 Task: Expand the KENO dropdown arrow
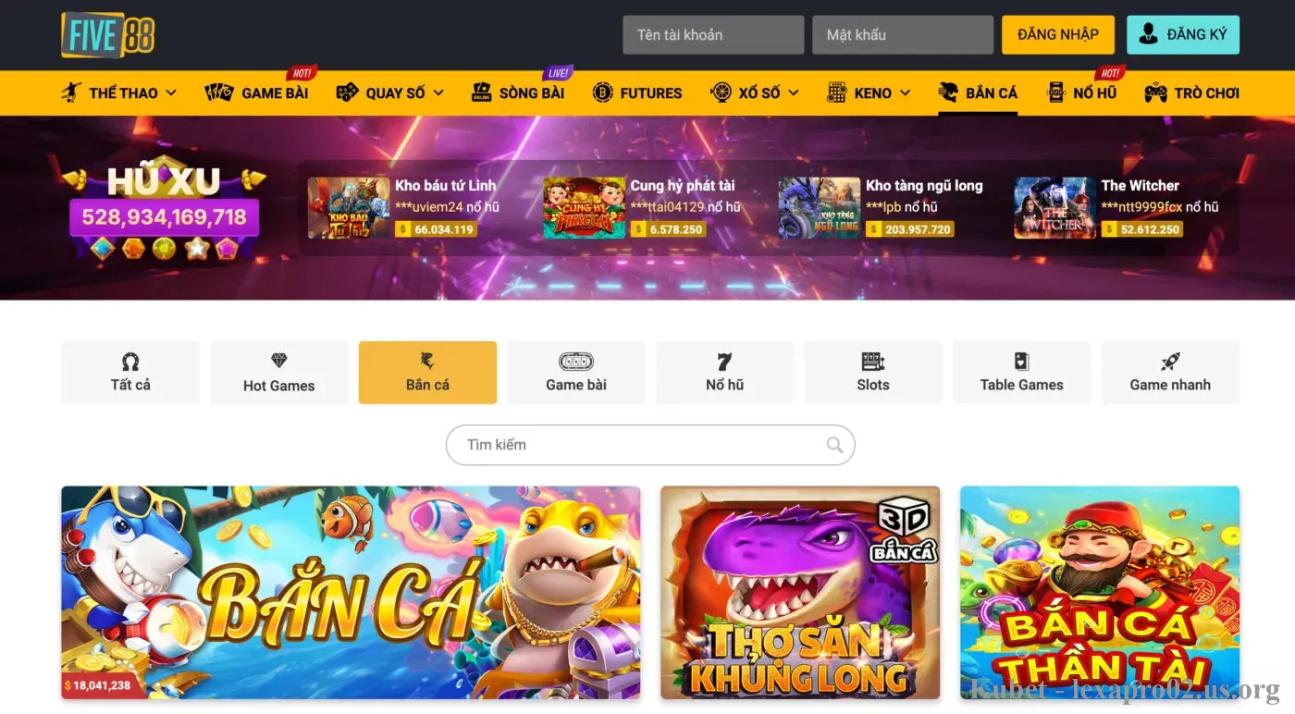[x=905, y=92]
